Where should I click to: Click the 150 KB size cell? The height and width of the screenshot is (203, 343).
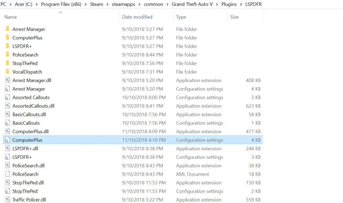pos(253,183)
